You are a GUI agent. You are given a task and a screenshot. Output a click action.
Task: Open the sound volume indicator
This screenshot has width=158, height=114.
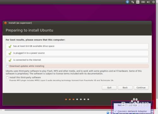tap(148, 2)
